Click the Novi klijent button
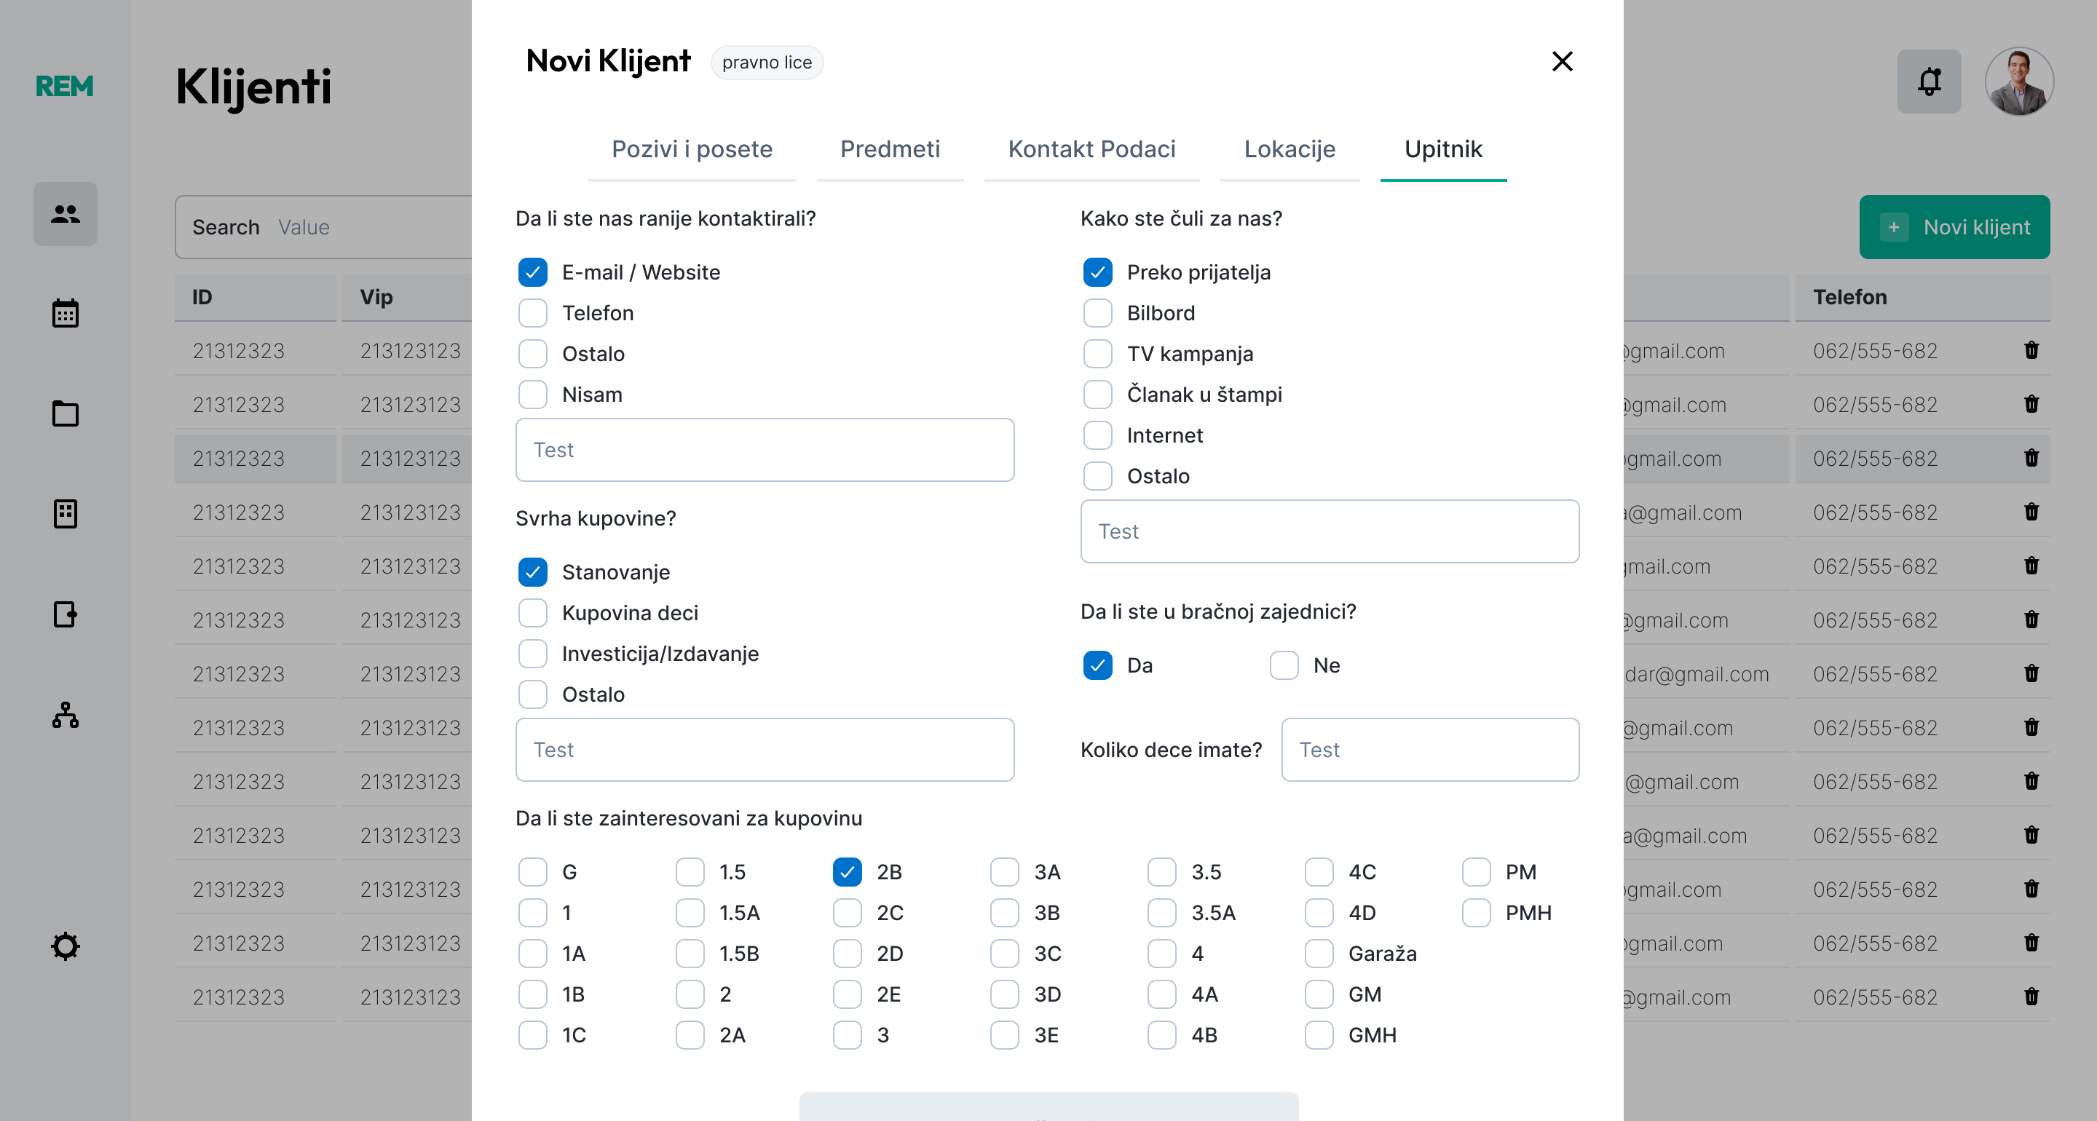The height and width of the screenshot is (1121, 2097). [1954, 227]
